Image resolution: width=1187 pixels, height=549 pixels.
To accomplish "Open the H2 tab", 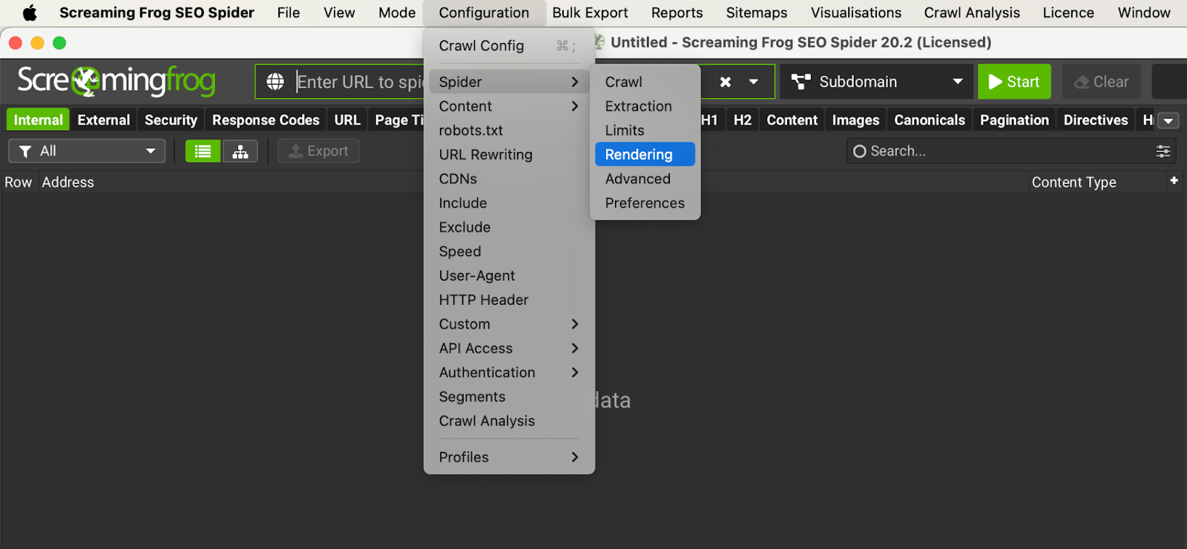I will [743, 120].
